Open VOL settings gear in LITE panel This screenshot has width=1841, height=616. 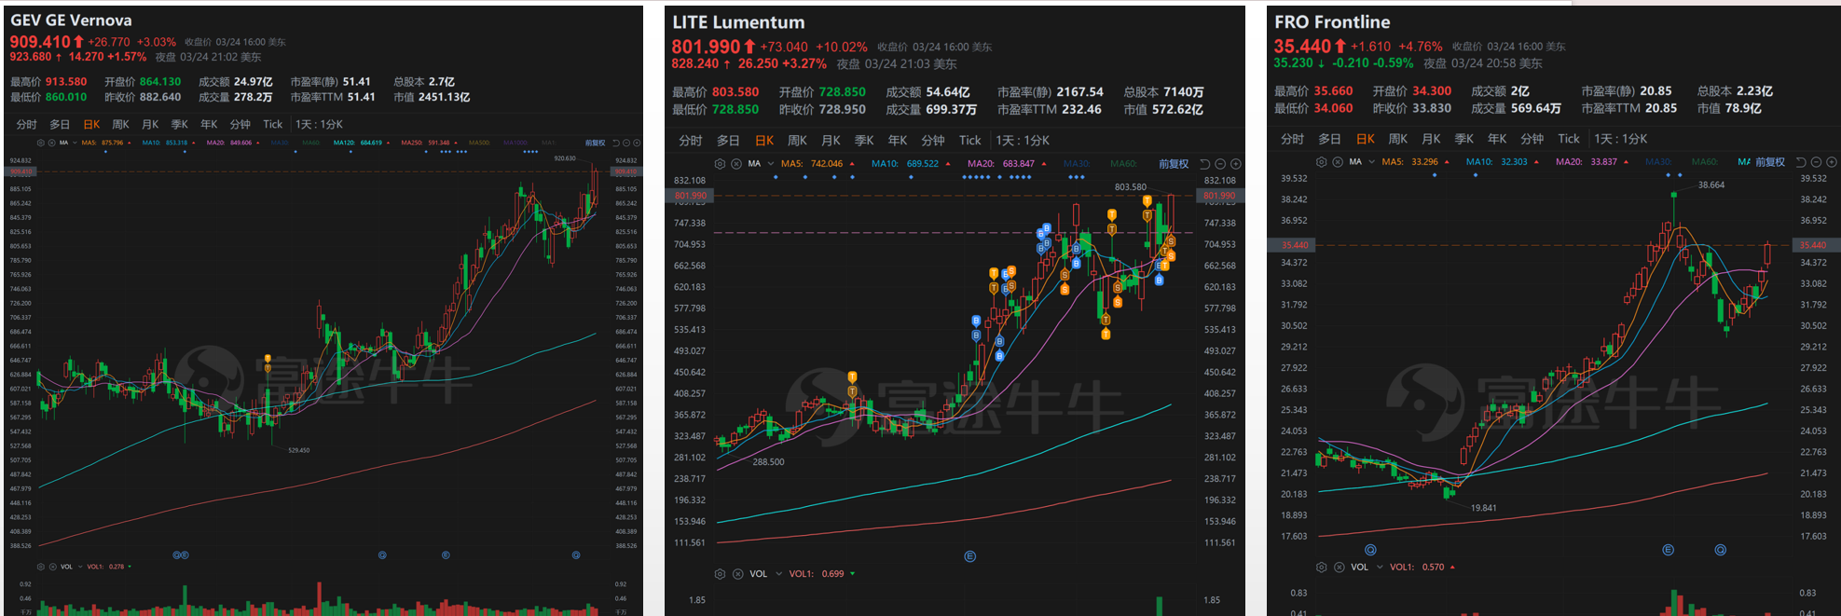(720, 573)
